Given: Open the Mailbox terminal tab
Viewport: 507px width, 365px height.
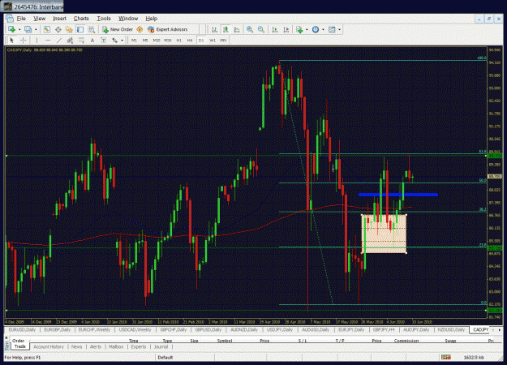Looking at the screenshot, I should tap(116, 346).
